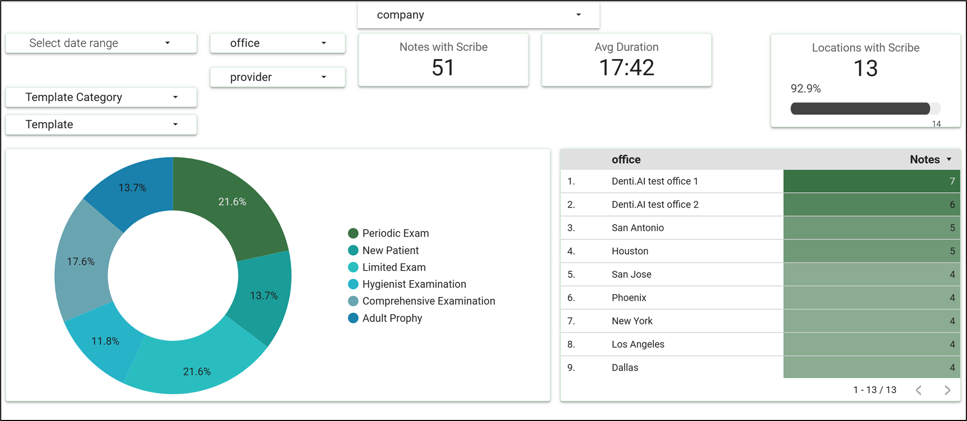
Task: Click Limited Exam legend dot
Action: coord(353,267)
